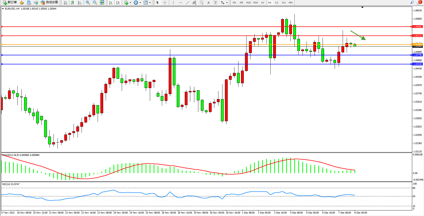Click the red 1.05582 price level label
Image resolution: width=424 pixels, height=216 pixels.
(x=418, y=27)
